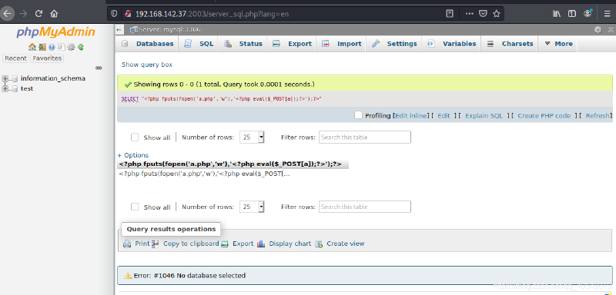
Task: Click the page settings gear in the server bar
Action: tap(598, 29)
